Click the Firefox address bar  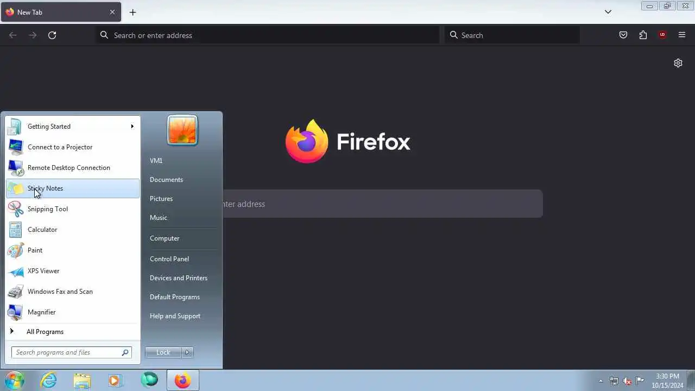[268, 35]
